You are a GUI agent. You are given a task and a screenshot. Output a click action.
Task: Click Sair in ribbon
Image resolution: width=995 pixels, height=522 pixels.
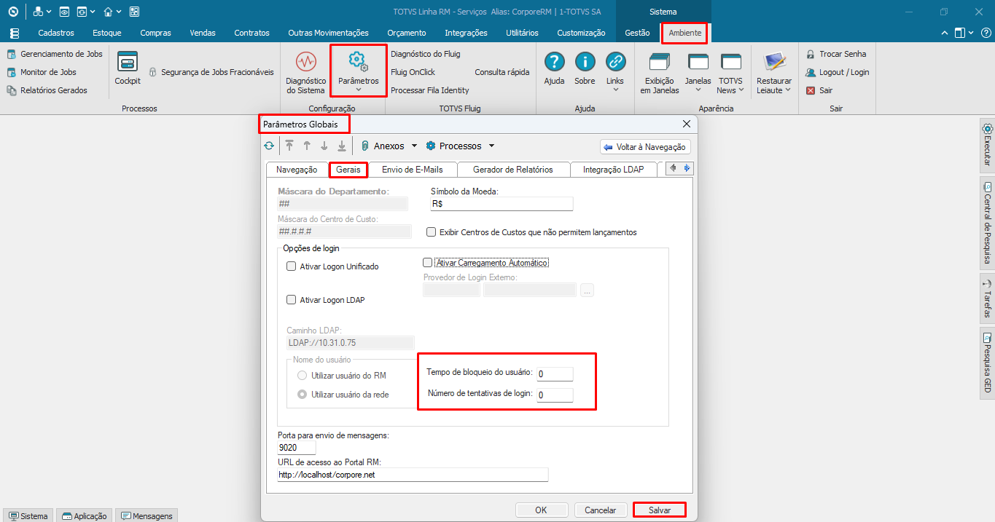pyautogui.click(x=819, y=90)
